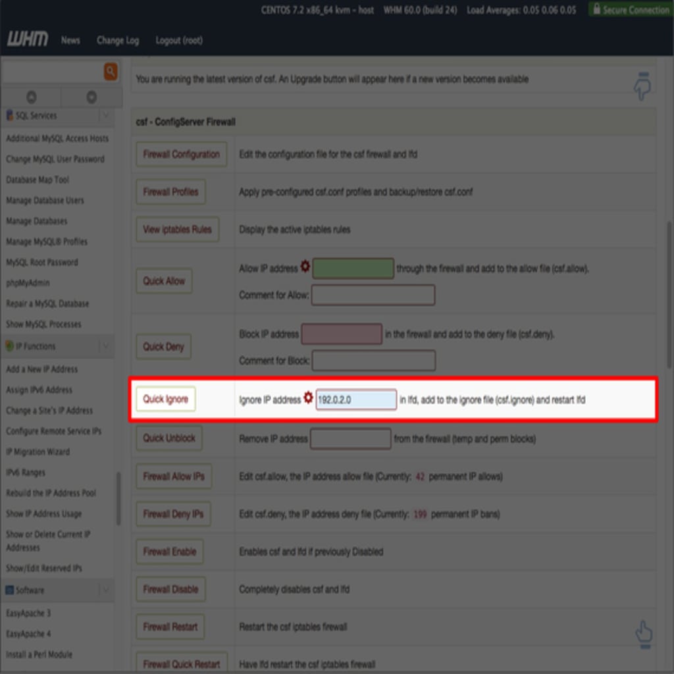The height and width of the screenshot is (674, 674).
Task: Open Database Map Tool link
Action: point(38,180)
